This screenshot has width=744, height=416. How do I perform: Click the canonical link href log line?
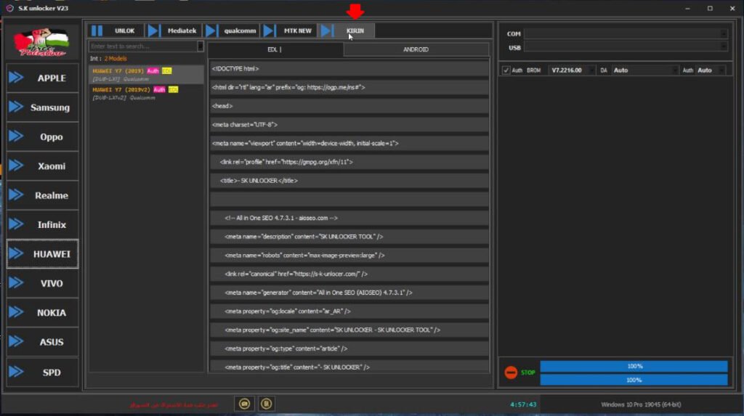click(x=349, y=274)
